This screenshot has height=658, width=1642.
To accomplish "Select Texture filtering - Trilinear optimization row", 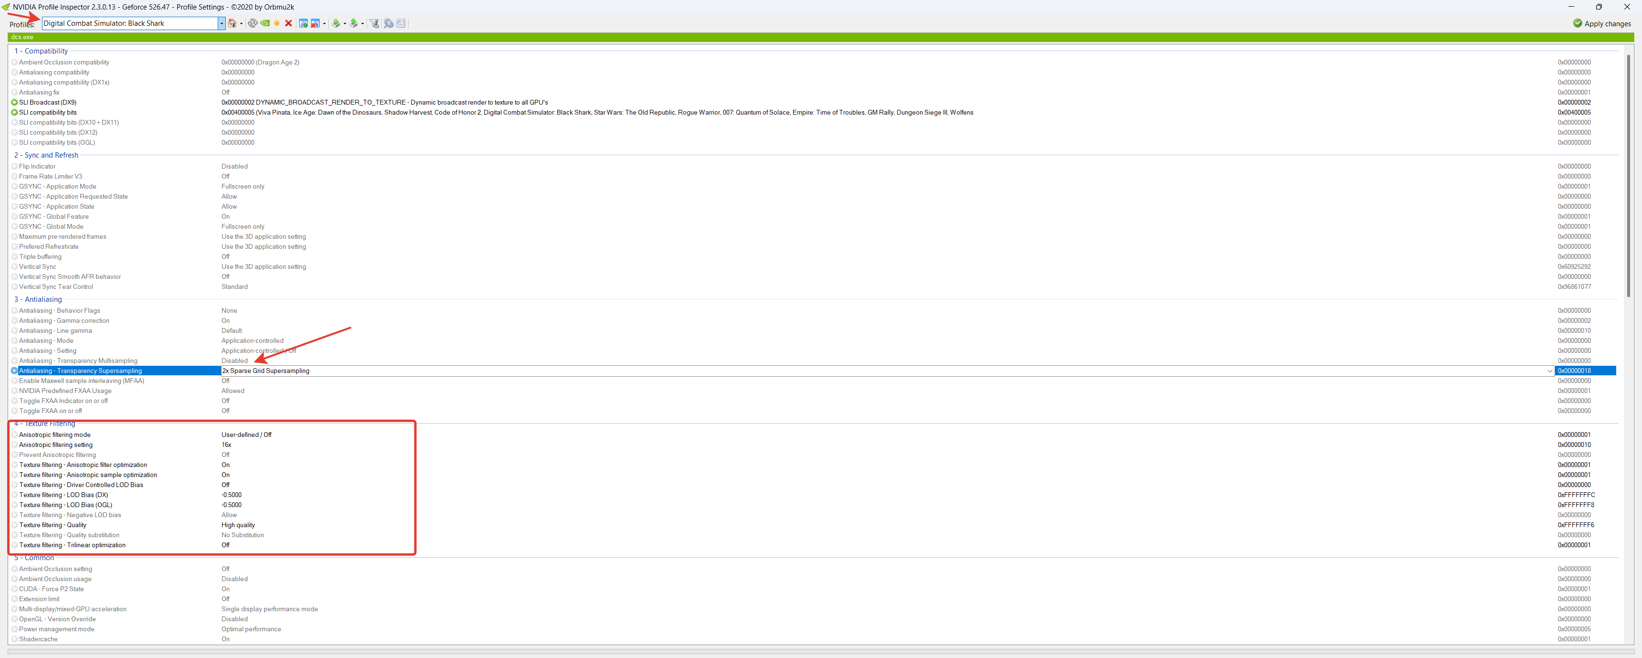I will (x=813, y=545).
